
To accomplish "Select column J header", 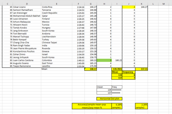I will coord(129,4).
